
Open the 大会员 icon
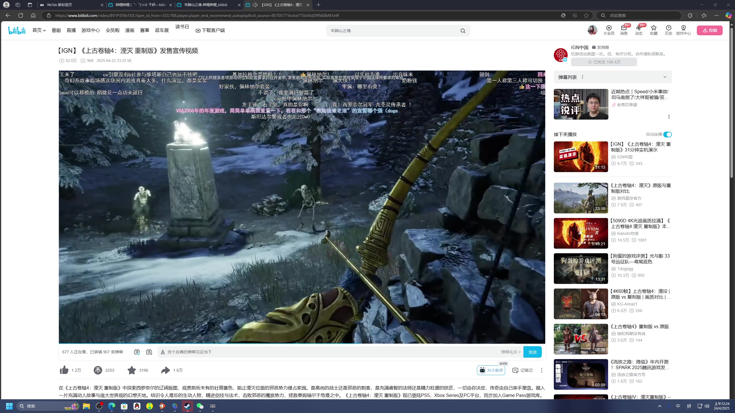tap(609, 30)
